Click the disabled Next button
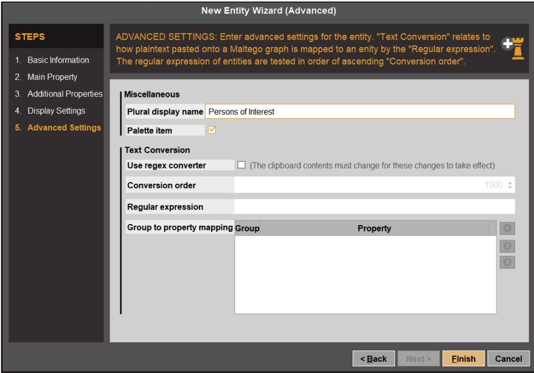This screenshot has width=534, height=373. (x=418, y=359)
